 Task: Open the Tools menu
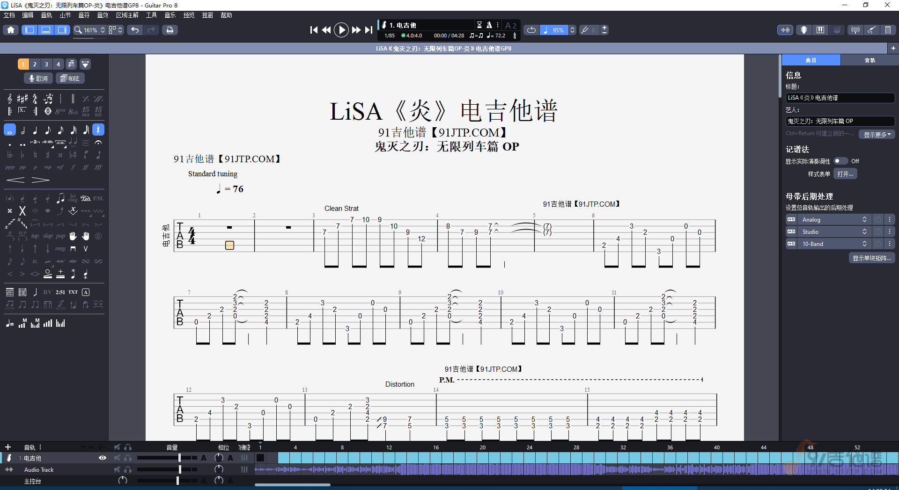[151, 15]
